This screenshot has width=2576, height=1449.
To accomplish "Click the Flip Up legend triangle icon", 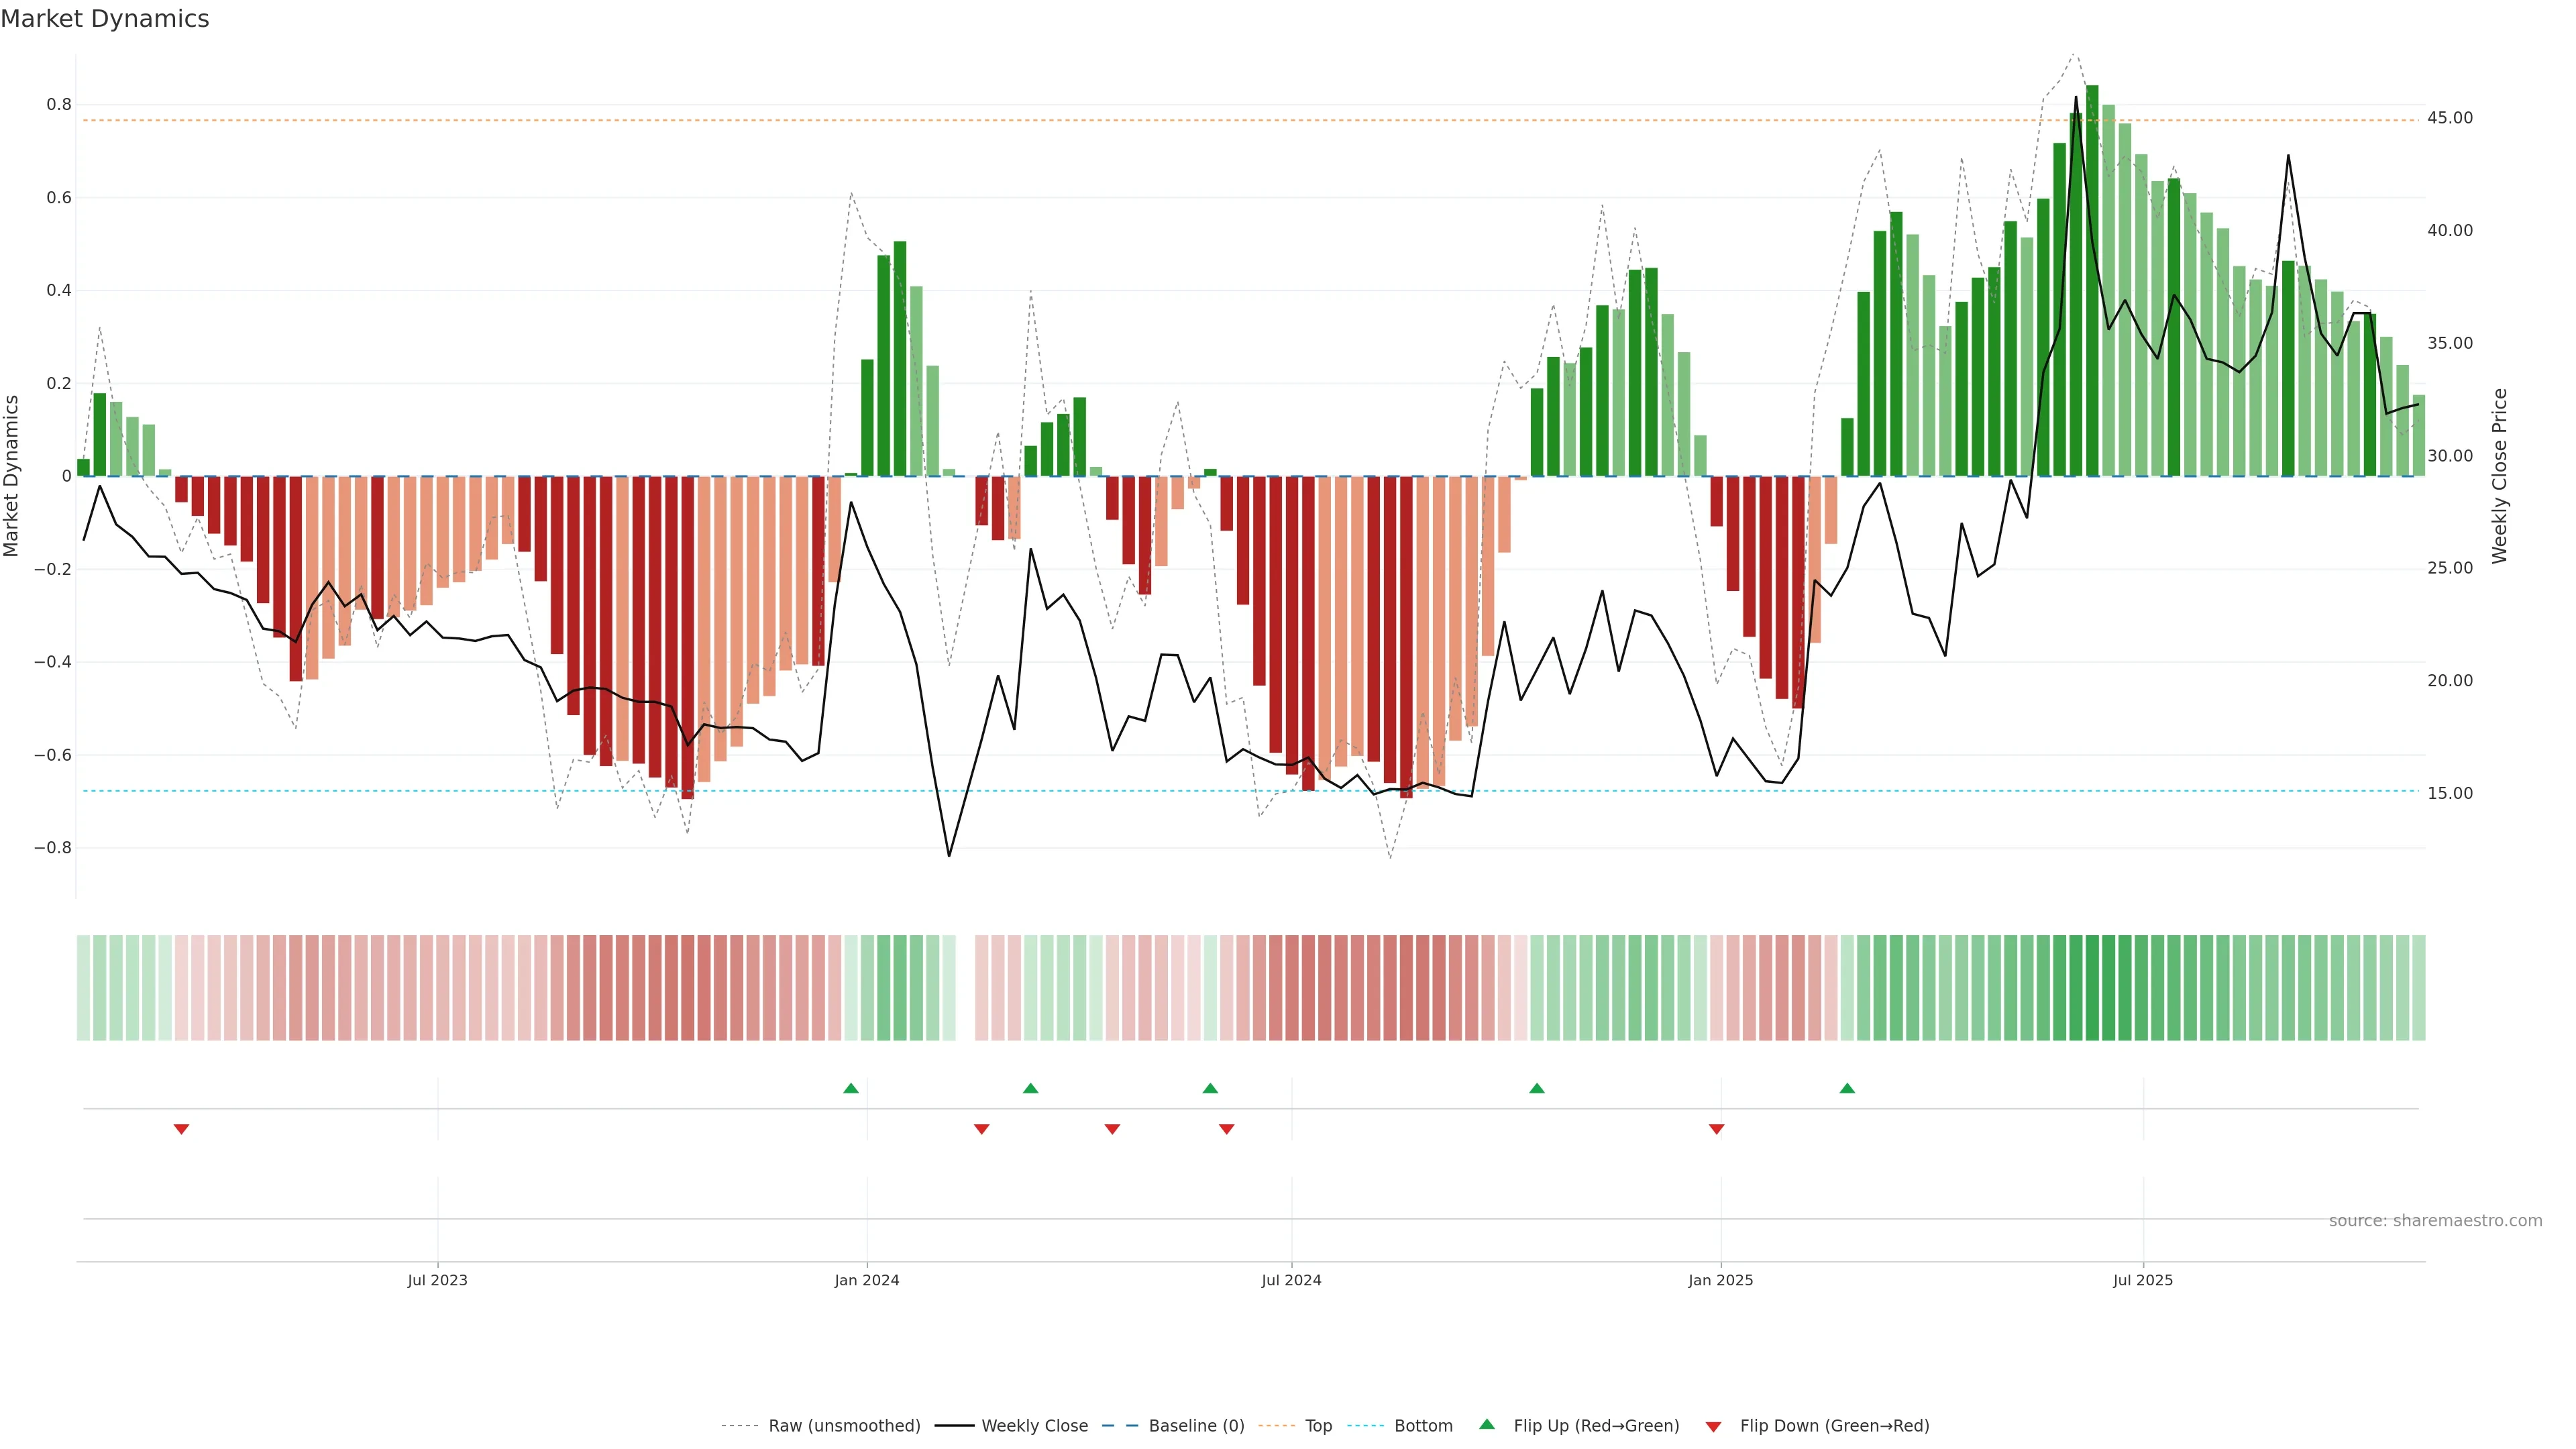I will click(1487, 1424).
